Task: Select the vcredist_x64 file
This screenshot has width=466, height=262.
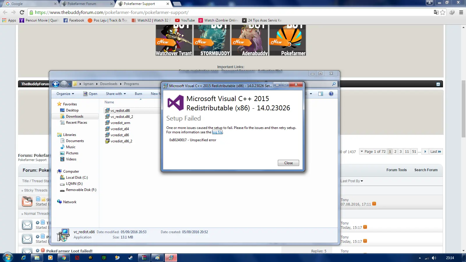Action: coord(120,129)
